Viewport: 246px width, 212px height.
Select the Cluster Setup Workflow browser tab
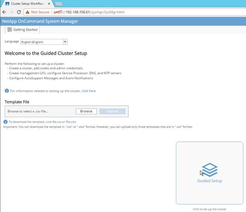(27, 3)
